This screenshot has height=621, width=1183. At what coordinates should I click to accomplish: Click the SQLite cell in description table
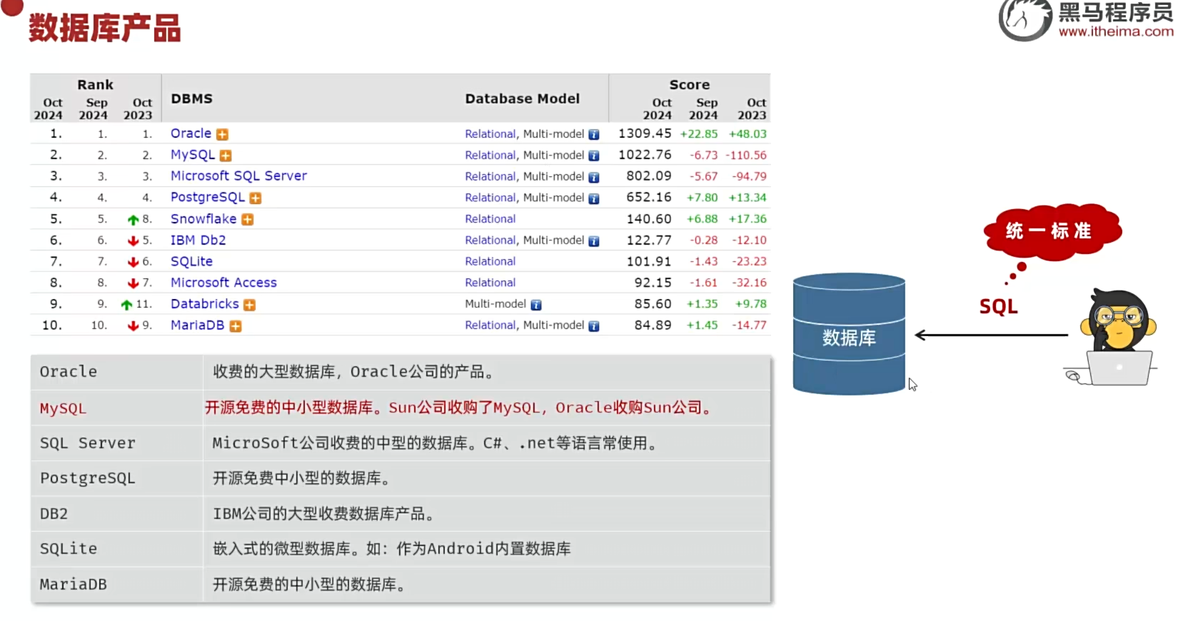coord(117,549)
